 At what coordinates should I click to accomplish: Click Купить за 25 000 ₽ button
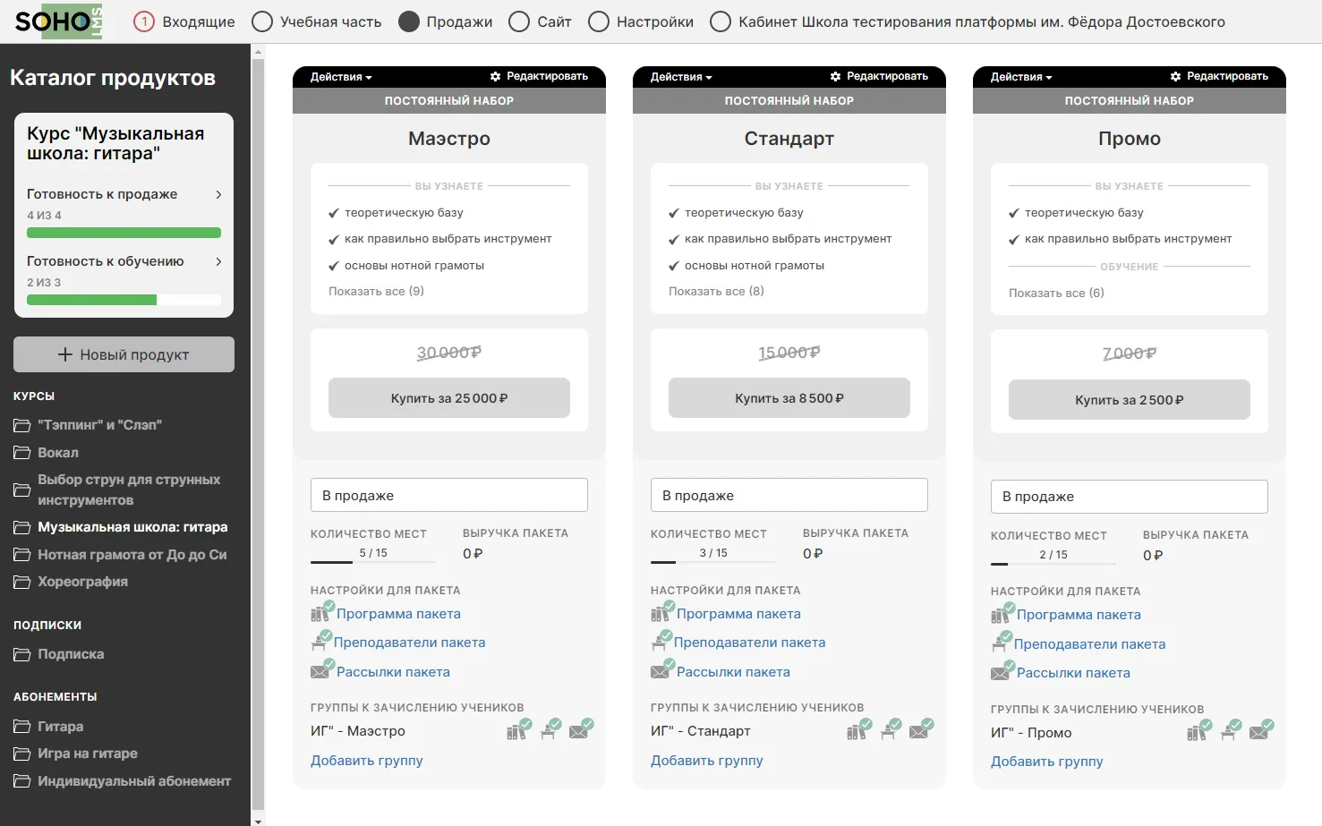point(449,398)
